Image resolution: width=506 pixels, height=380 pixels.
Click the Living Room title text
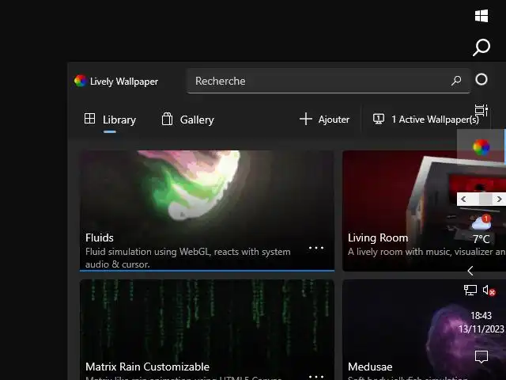point(378,237)
